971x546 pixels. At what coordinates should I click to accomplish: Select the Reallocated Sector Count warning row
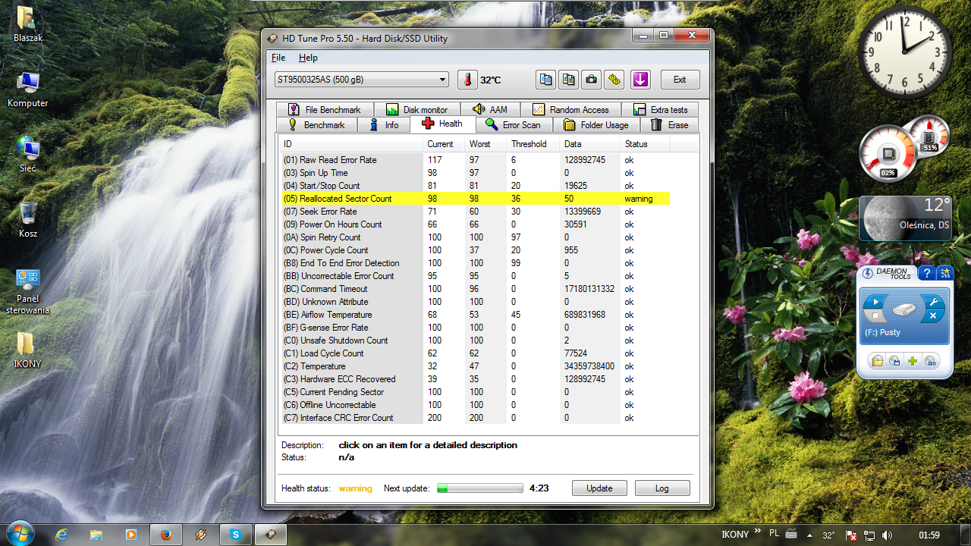pos(476,199)
